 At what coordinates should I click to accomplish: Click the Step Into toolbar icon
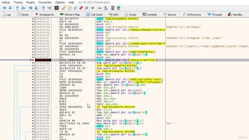click(17, 8)
